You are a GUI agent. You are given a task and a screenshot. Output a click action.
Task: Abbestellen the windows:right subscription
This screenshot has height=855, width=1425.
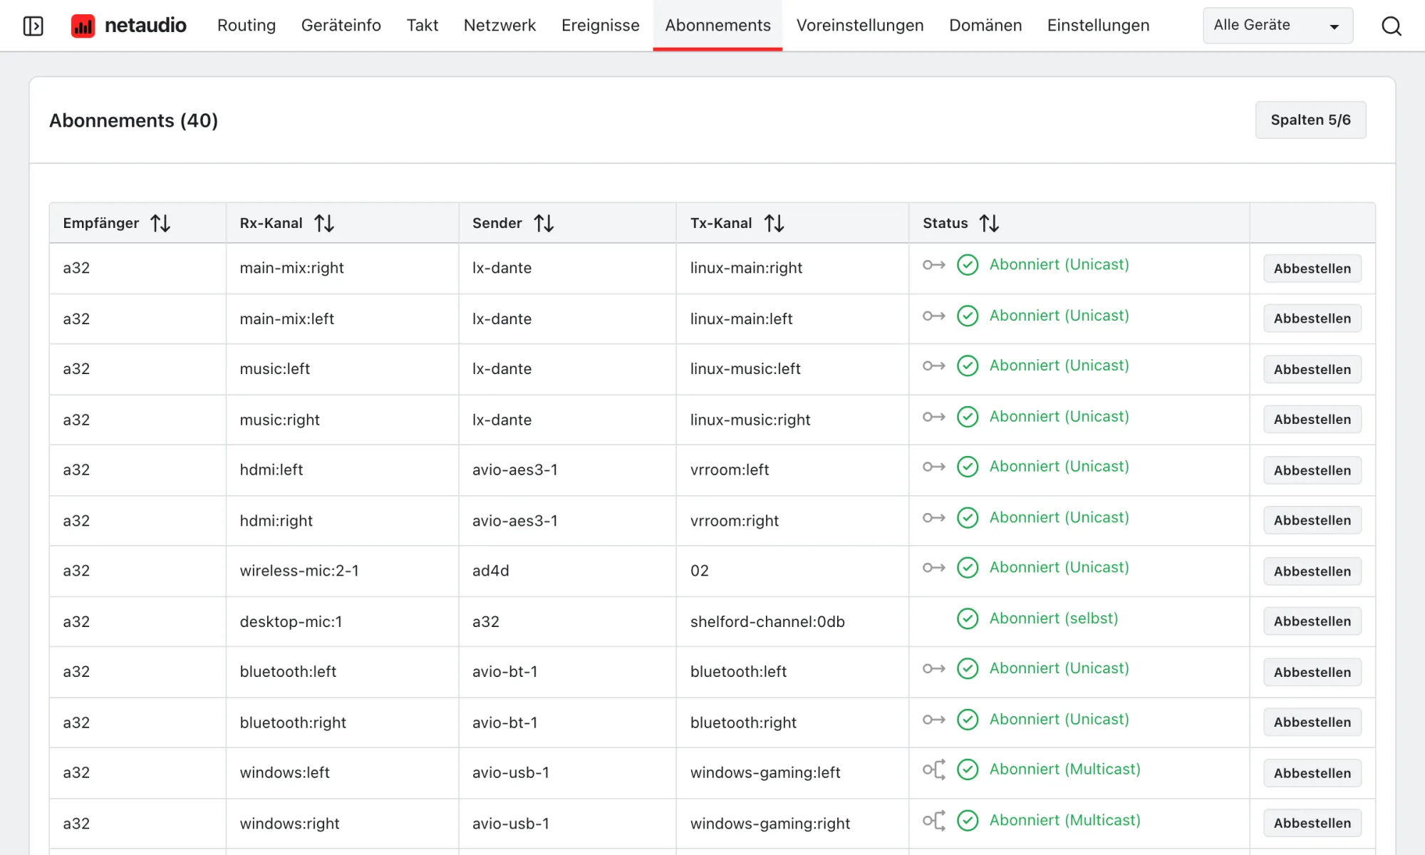[1312, 824]
